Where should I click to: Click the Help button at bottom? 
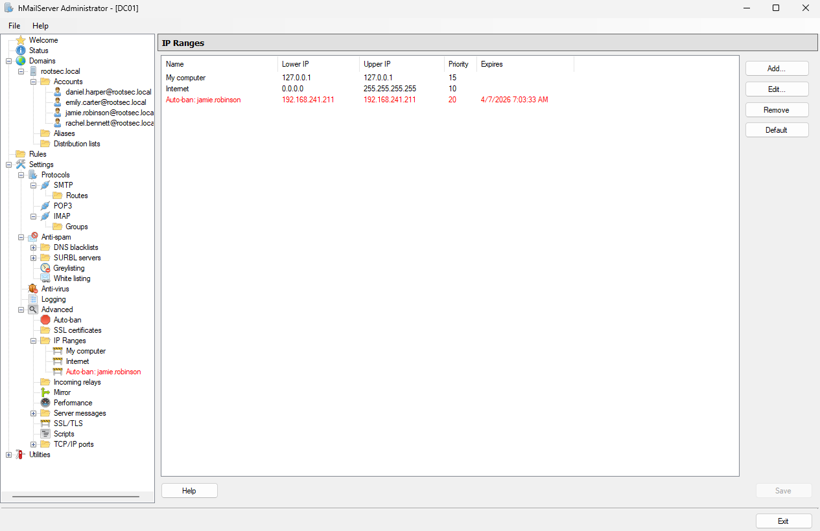[189, 491]
